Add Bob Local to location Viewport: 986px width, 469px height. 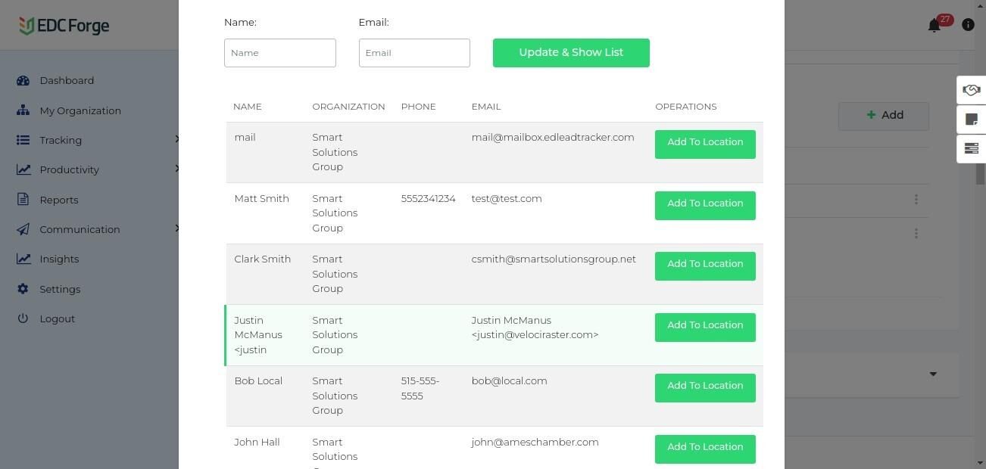[x=705, y=387]
